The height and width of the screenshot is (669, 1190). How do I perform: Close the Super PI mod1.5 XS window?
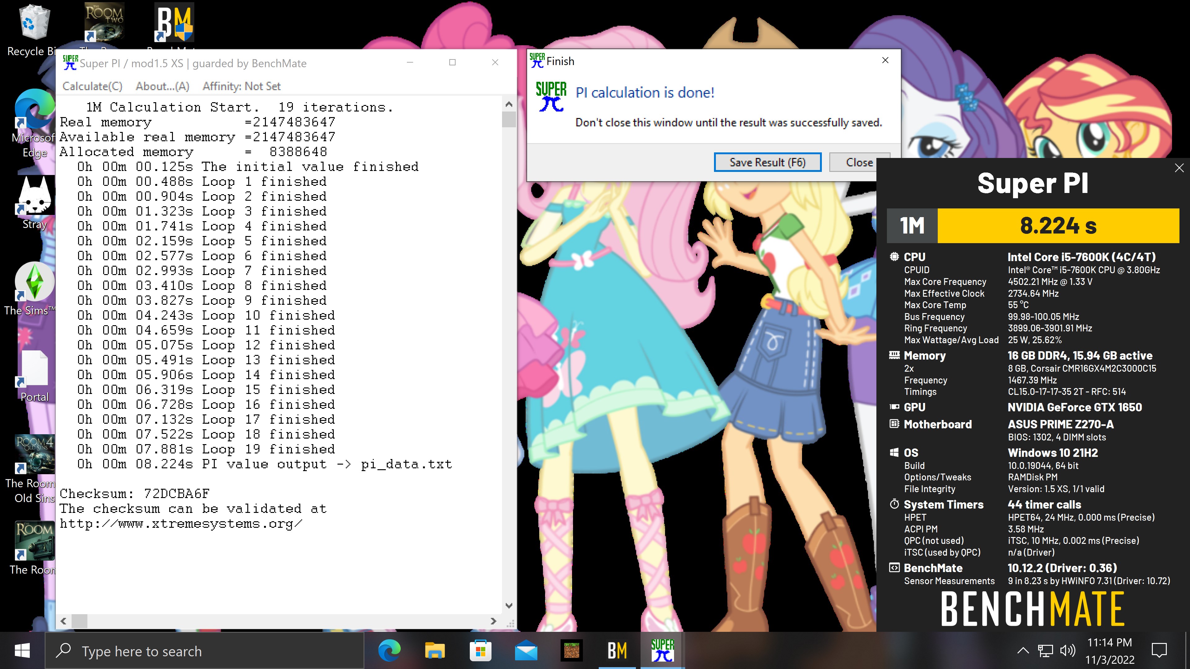click(x=495, y=62)
